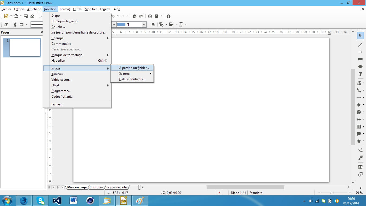Click the zoom out minus button

319,193
